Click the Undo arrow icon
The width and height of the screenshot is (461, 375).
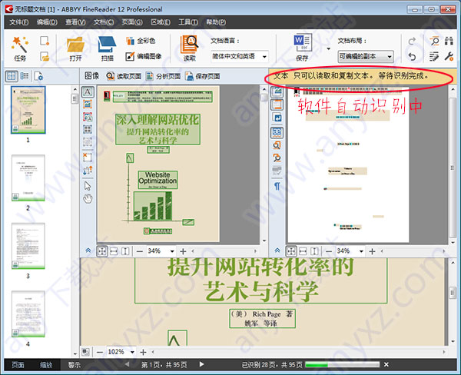pos(412,56)
